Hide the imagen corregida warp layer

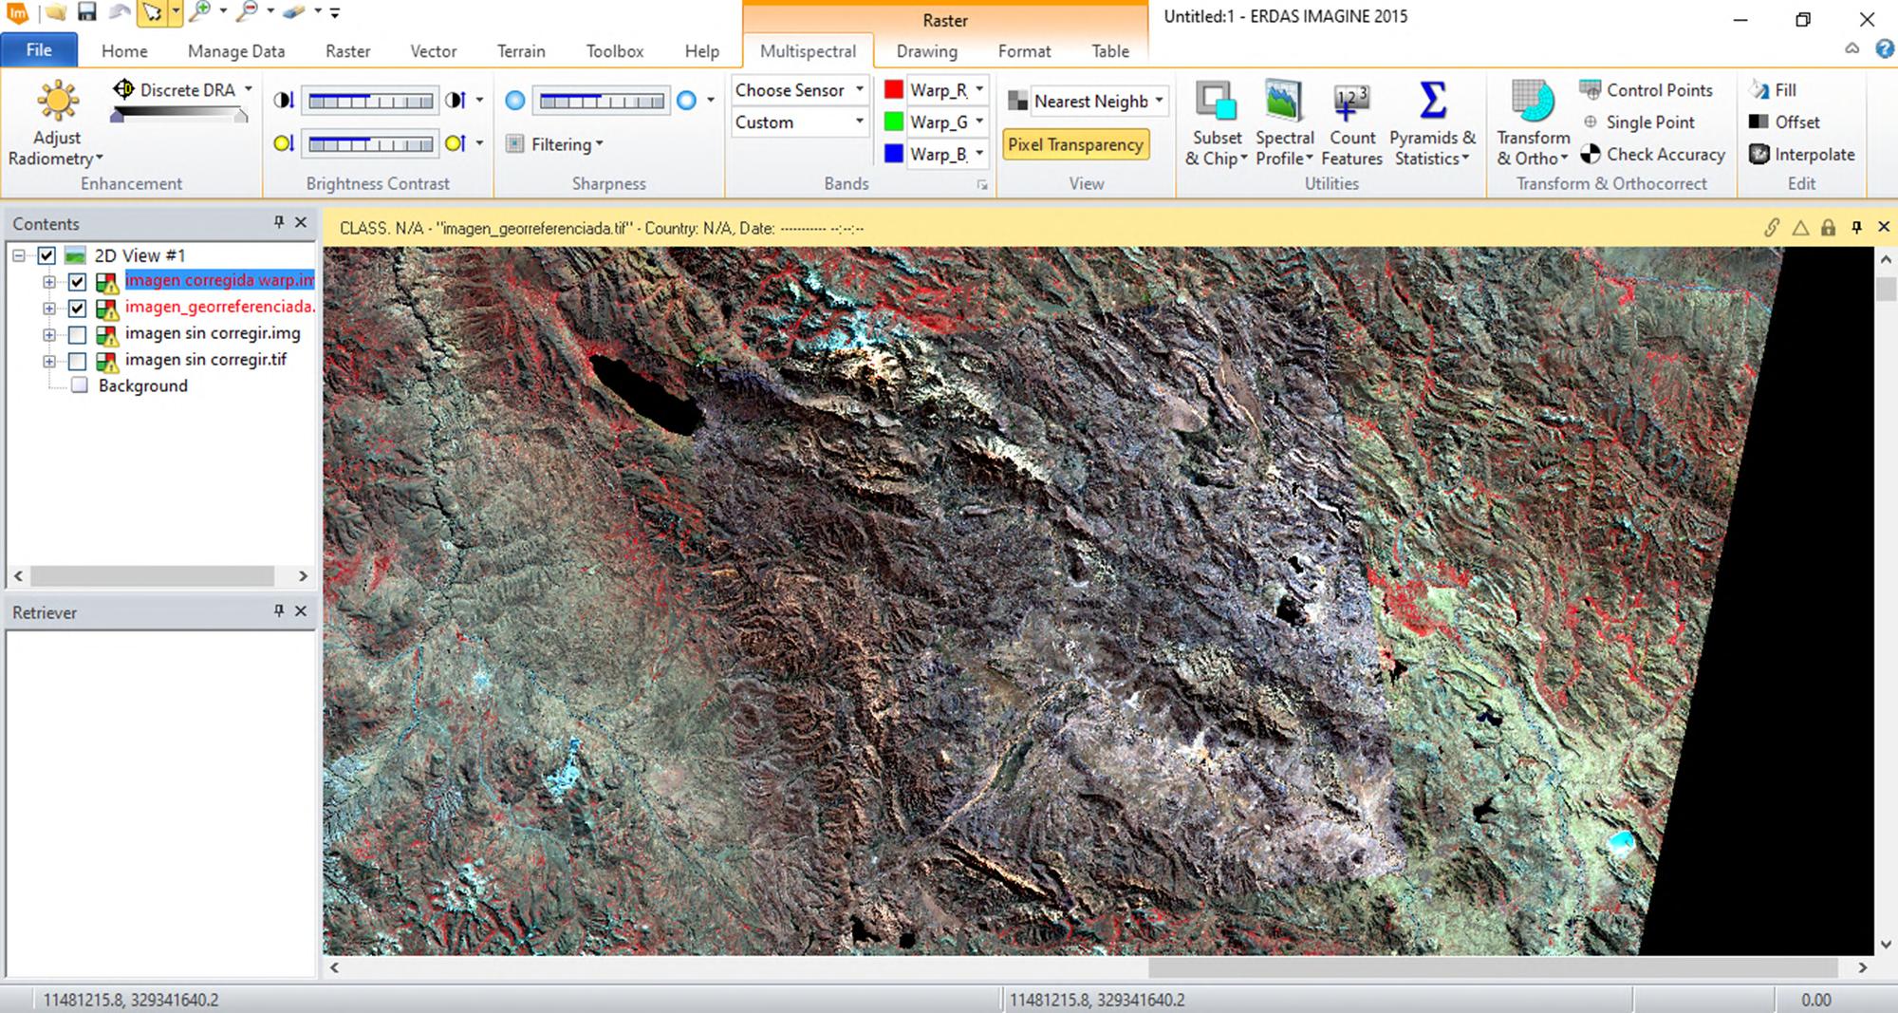78,282
